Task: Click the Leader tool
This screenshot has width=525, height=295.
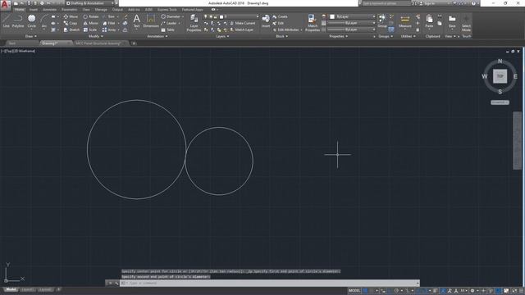Action: tap(169, 23)
